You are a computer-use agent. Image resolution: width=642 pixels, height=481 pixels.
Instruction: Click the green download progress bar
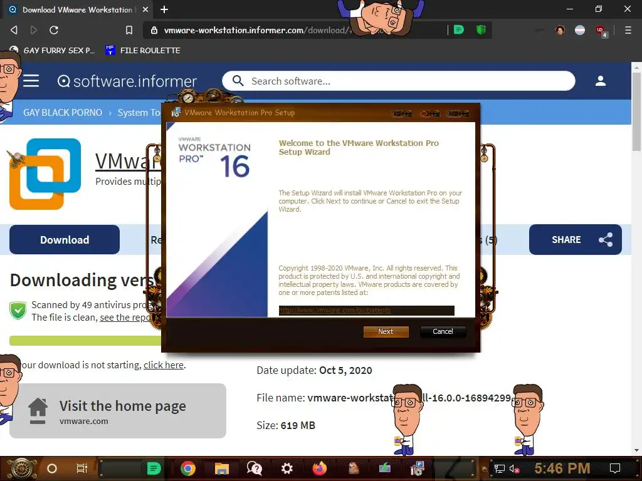coord(85,340)
